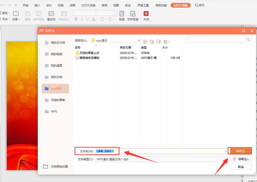The height and width of the screenshot is (182, 257).
Task: Open the Transitions (切换) ribbon tab
Action: coord(61,5)
